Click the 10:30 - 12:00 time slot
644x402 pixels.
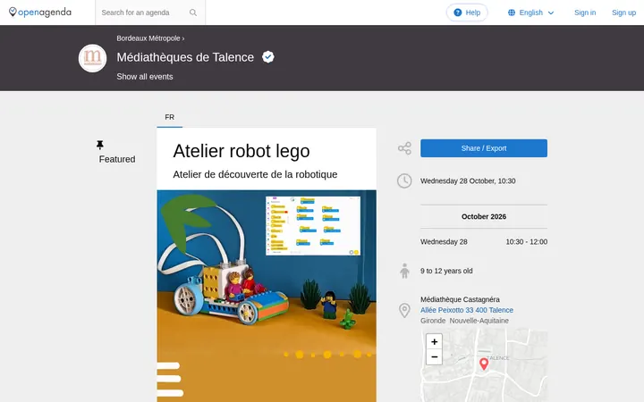click(527, 241)
